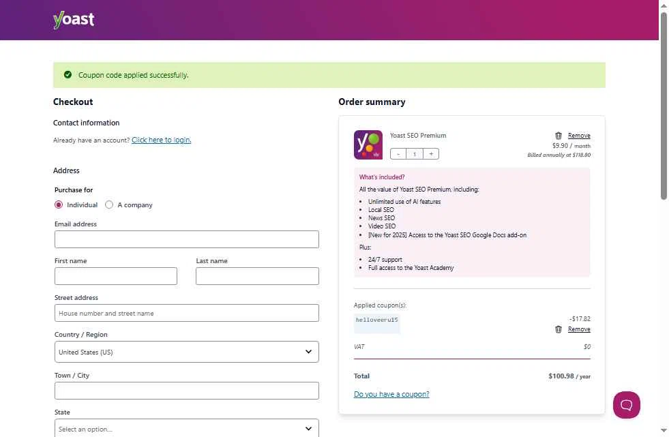Open the State select dropdown
Screen dimensions: 669x437
pyautogui.click(x=186, y=428)
